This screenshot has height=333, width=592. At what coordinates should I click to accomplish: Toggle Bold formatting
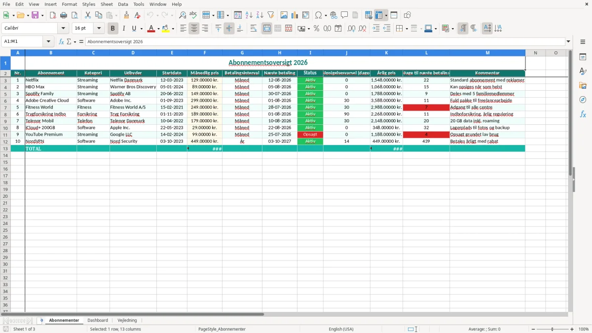113,29
